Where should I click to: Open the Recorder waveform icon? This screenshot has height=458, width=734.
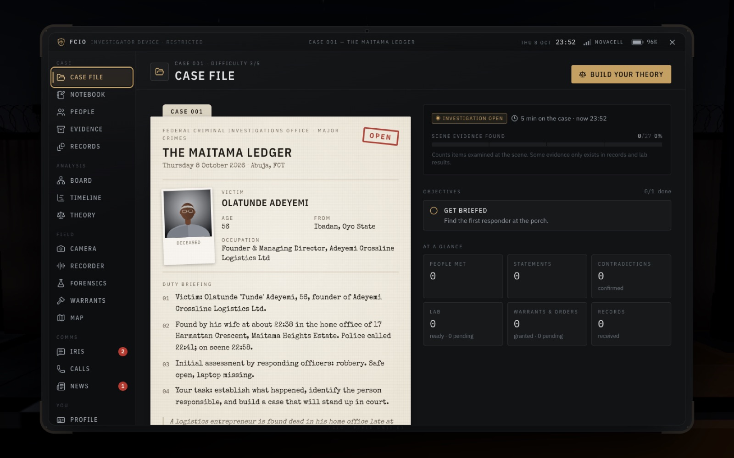(61, 266)
